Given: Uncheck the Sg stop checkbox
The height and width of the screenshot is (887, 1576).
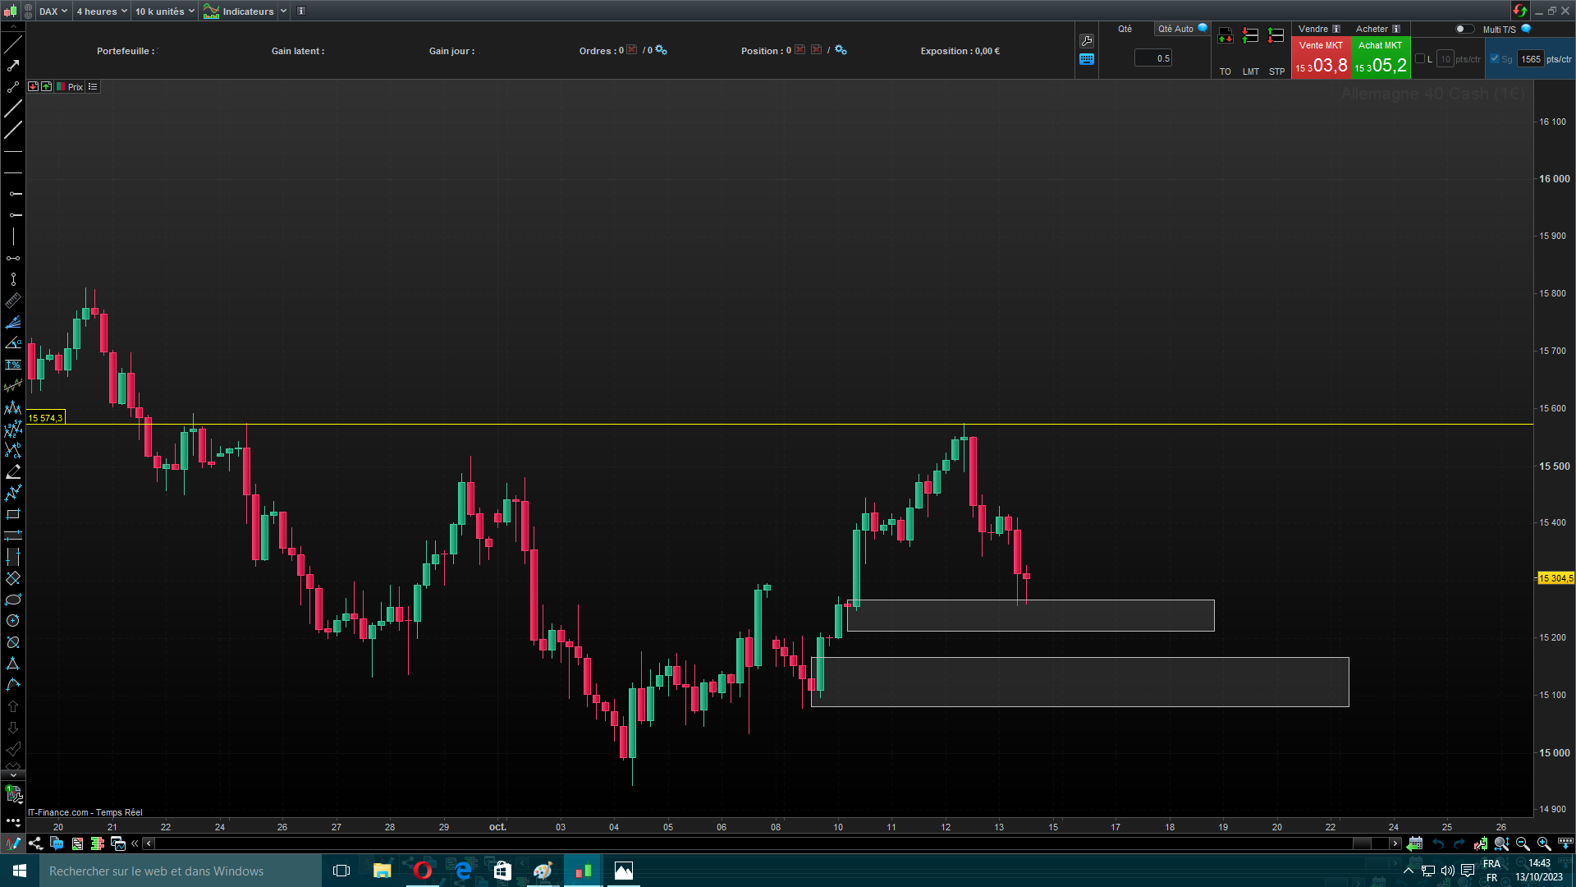Looking at the screenshot, I should click(1495, 58).
